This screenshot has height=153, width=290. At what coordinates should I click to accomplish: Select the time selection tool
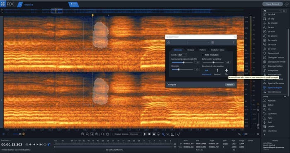[145, 134]
